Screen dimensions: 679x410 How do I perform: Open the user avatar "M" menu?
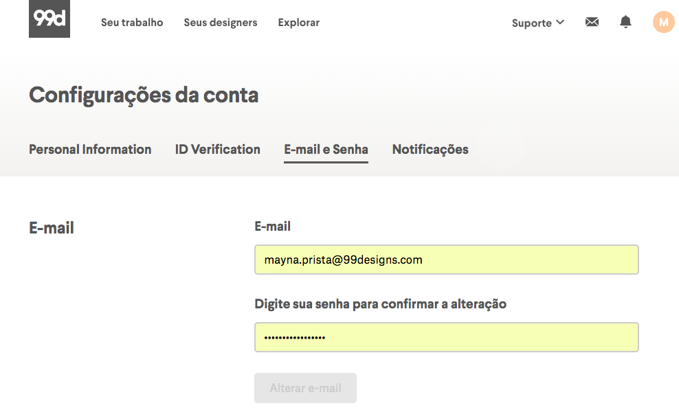[663, 23]
